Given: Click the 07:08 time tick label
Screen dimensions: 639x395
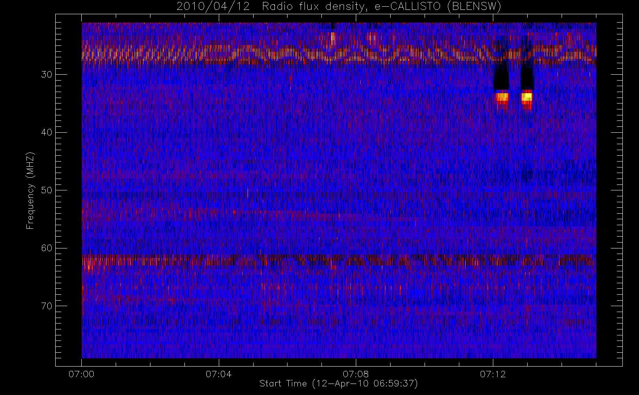Looking at the screenshot, I should (x=355, y=374).
